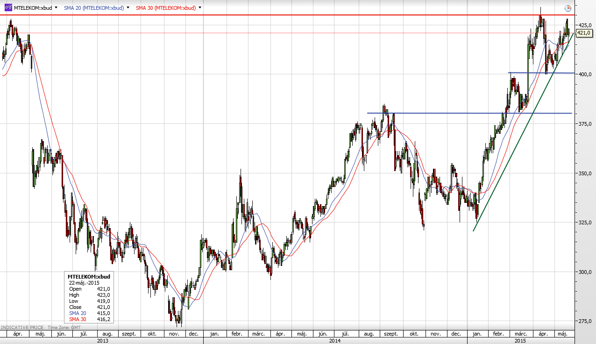596x344 pixels.
Task: Select the blue SMA 20 (MTELEKOM:xbud) label
Action: 93,8
